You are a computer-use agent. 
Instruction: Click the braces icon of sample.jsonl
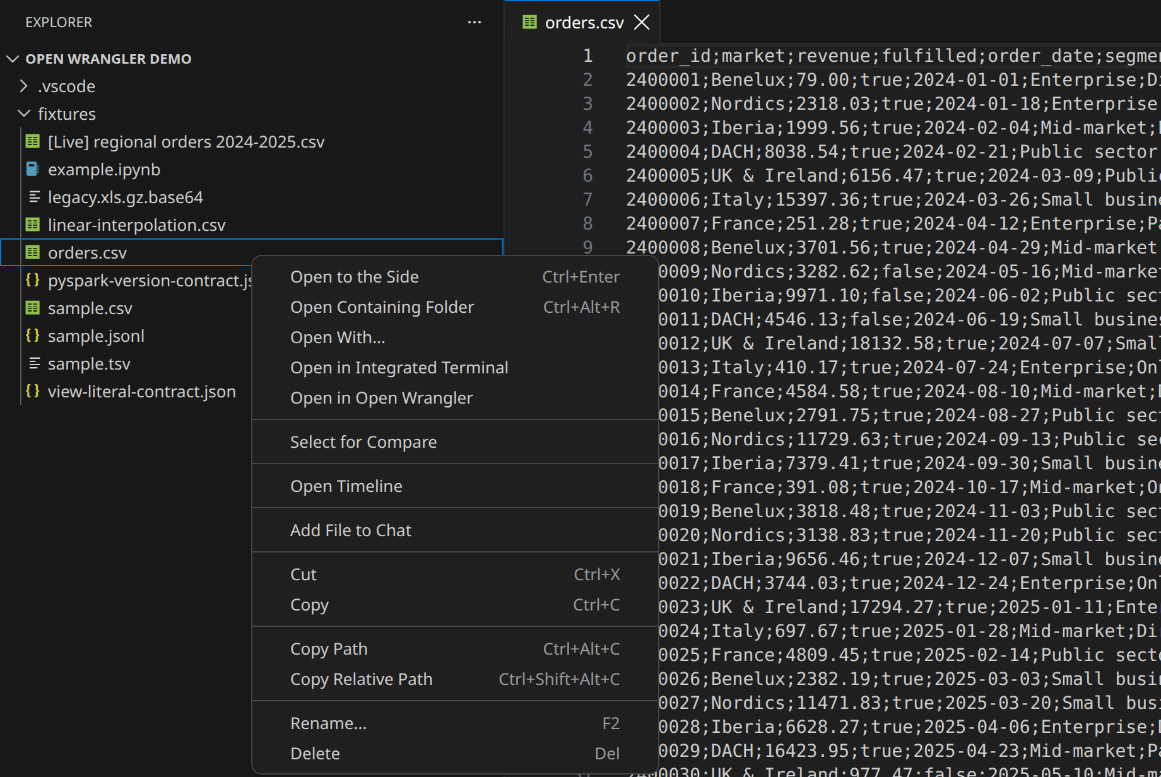pos(33,336)
